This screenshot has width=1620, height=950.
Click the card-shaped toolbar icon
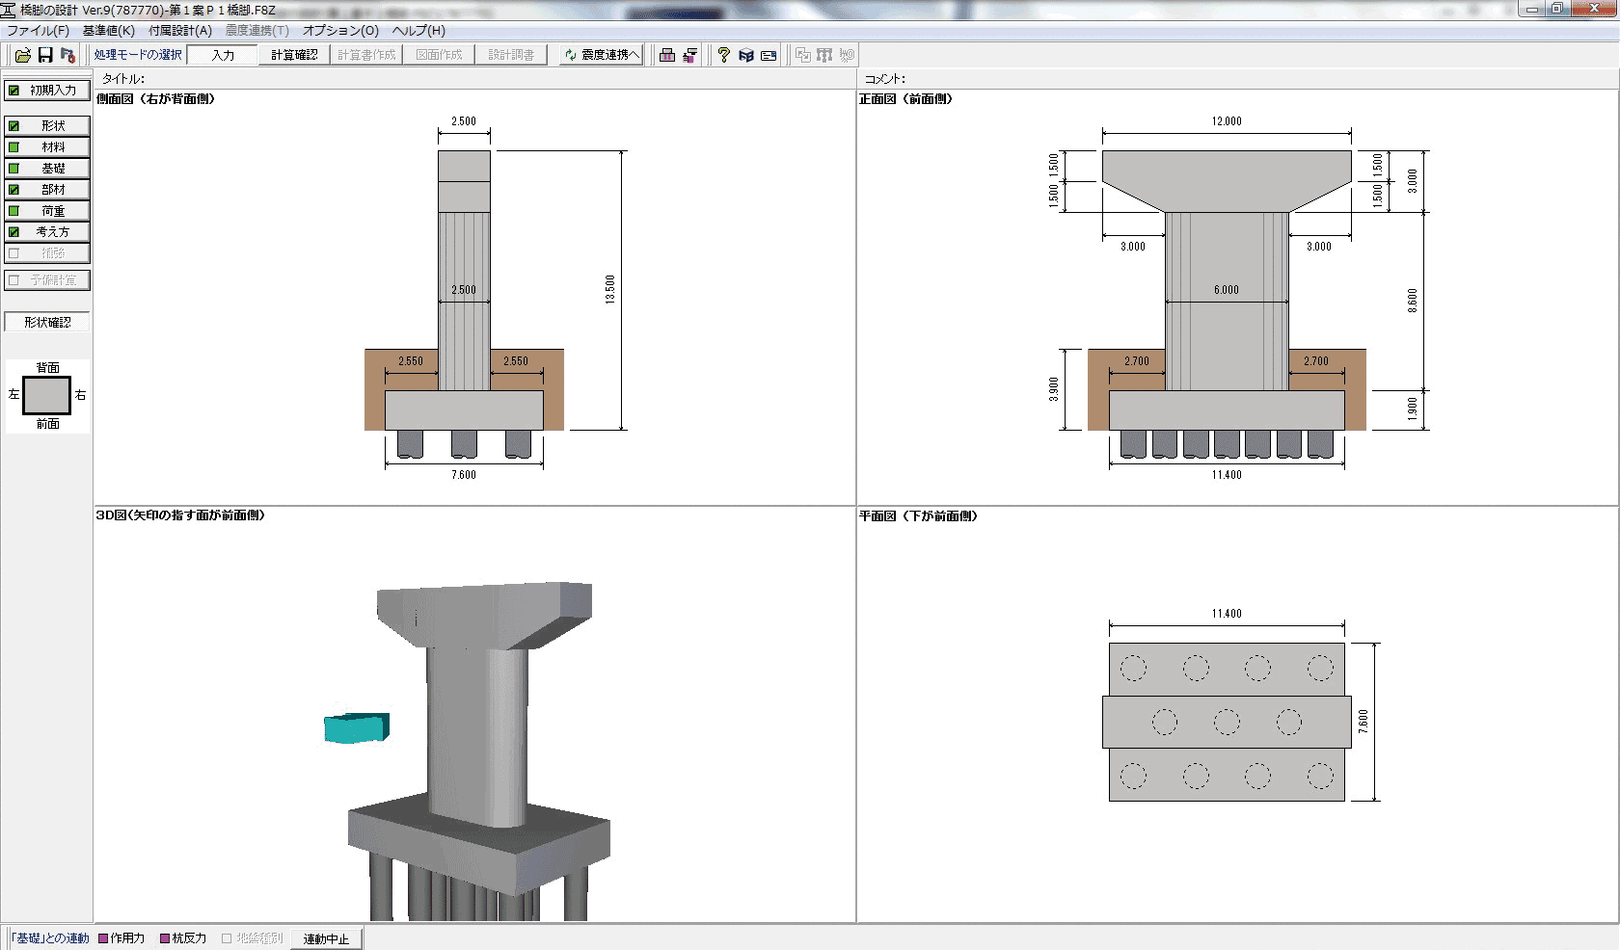coord(769,55)
